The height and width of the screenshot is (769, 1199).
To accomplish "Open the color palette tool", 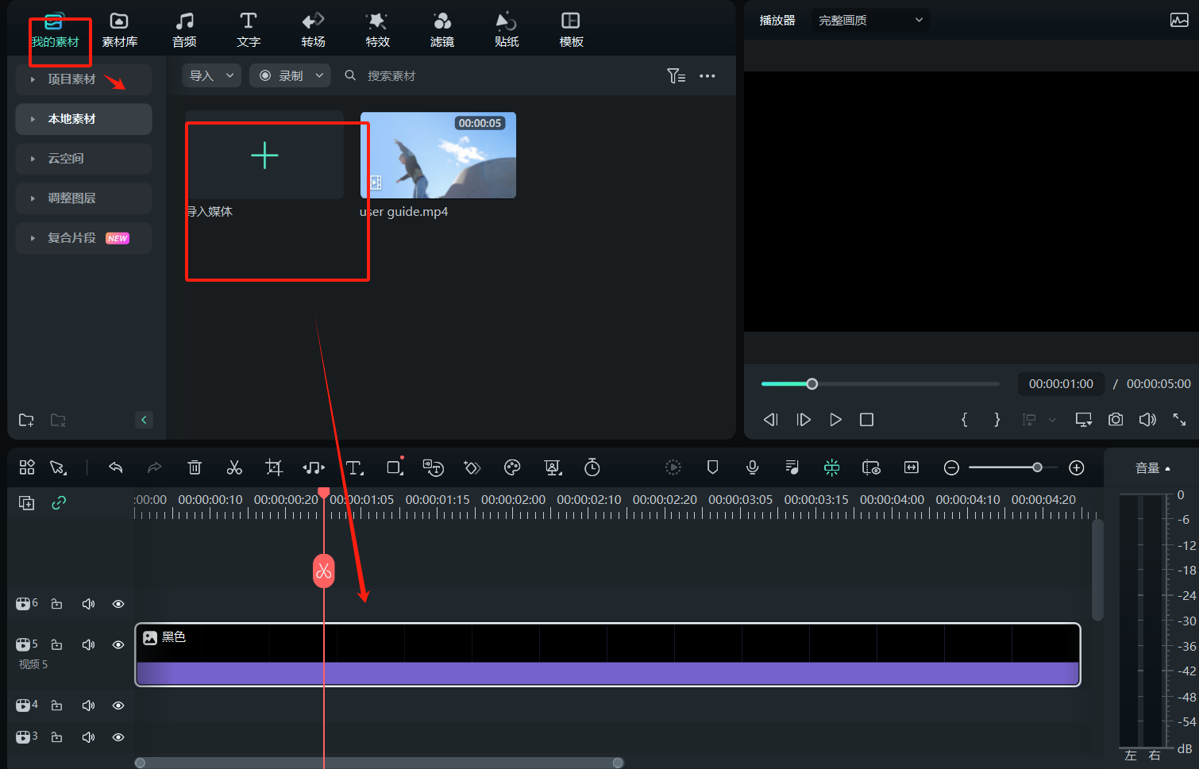I will click(x=512, y=467).
